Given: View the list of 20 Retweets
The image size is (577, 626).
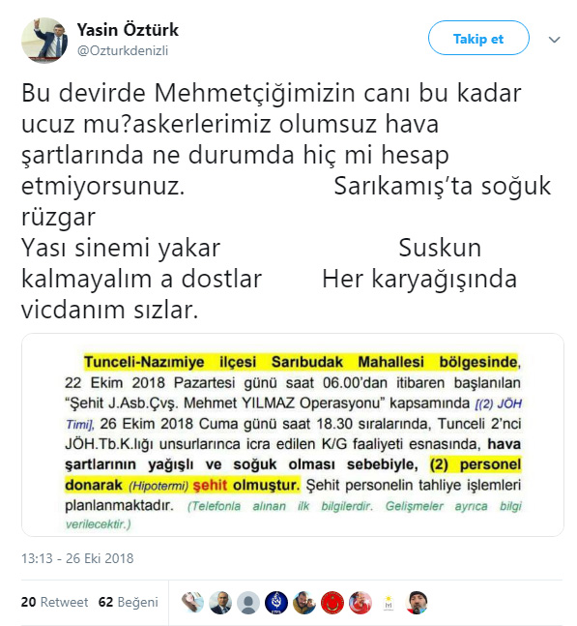Looking at the screenshot, I should coord(55,602).
